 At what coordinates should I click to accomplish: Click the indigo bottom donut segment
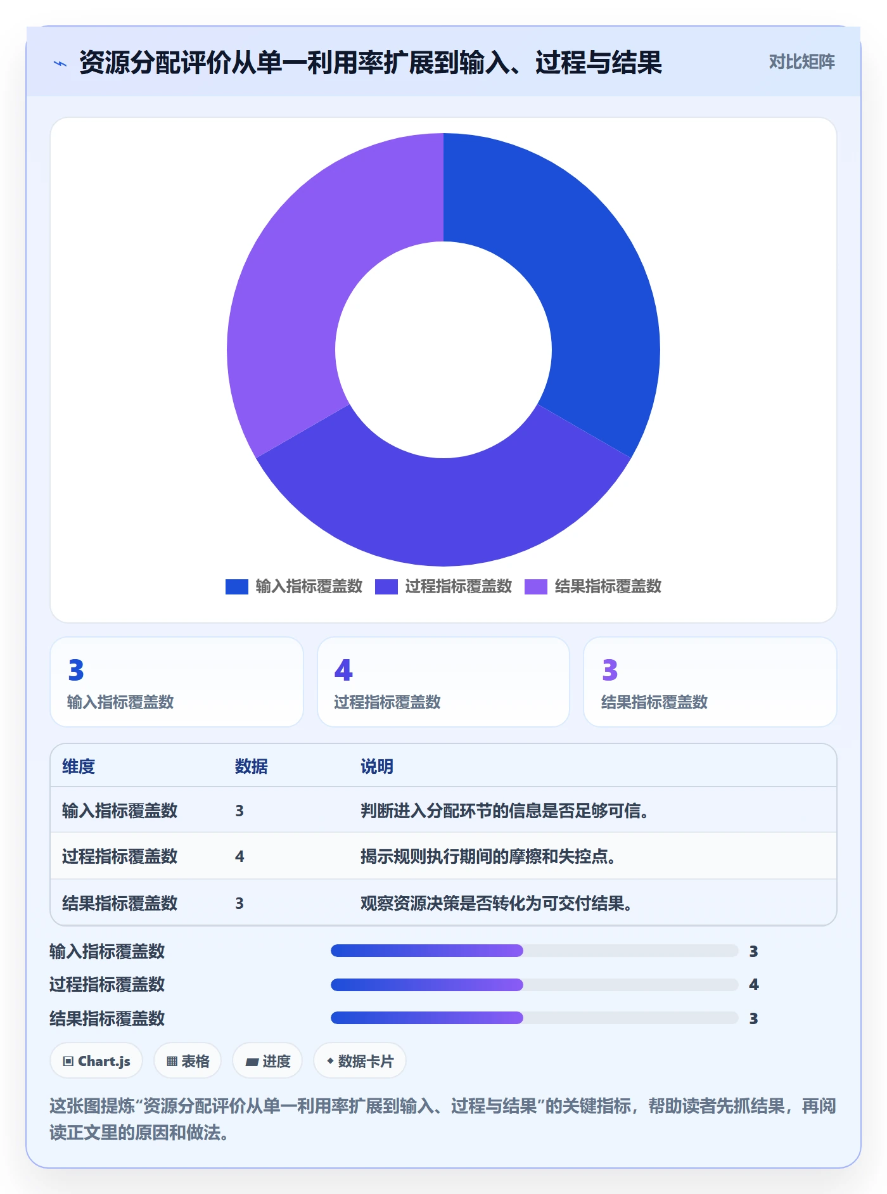[x=443, y=513]
